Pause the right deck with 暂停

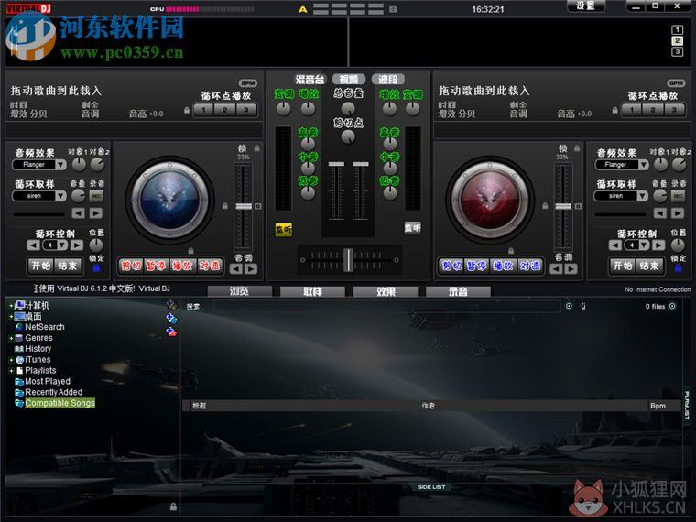tap(477, 266)
